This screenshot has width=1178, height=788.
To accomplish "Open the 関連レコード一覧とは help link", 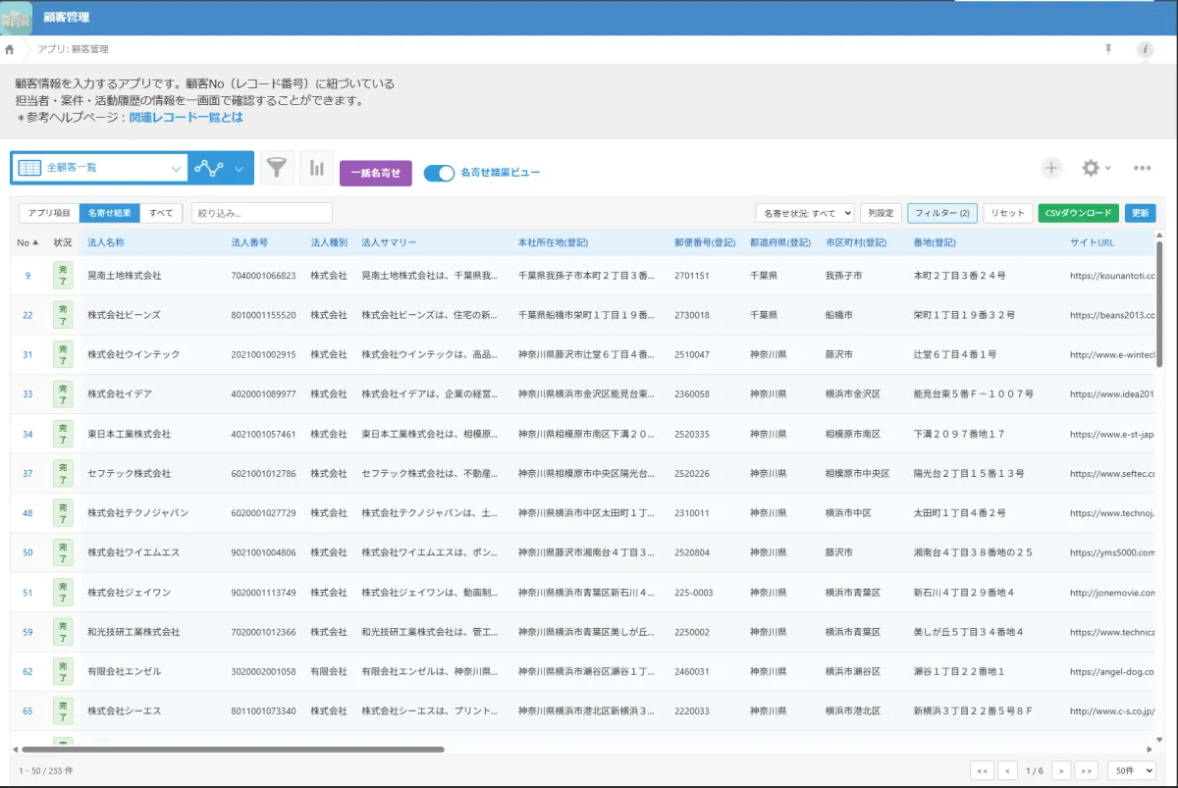I will point(186,117).
